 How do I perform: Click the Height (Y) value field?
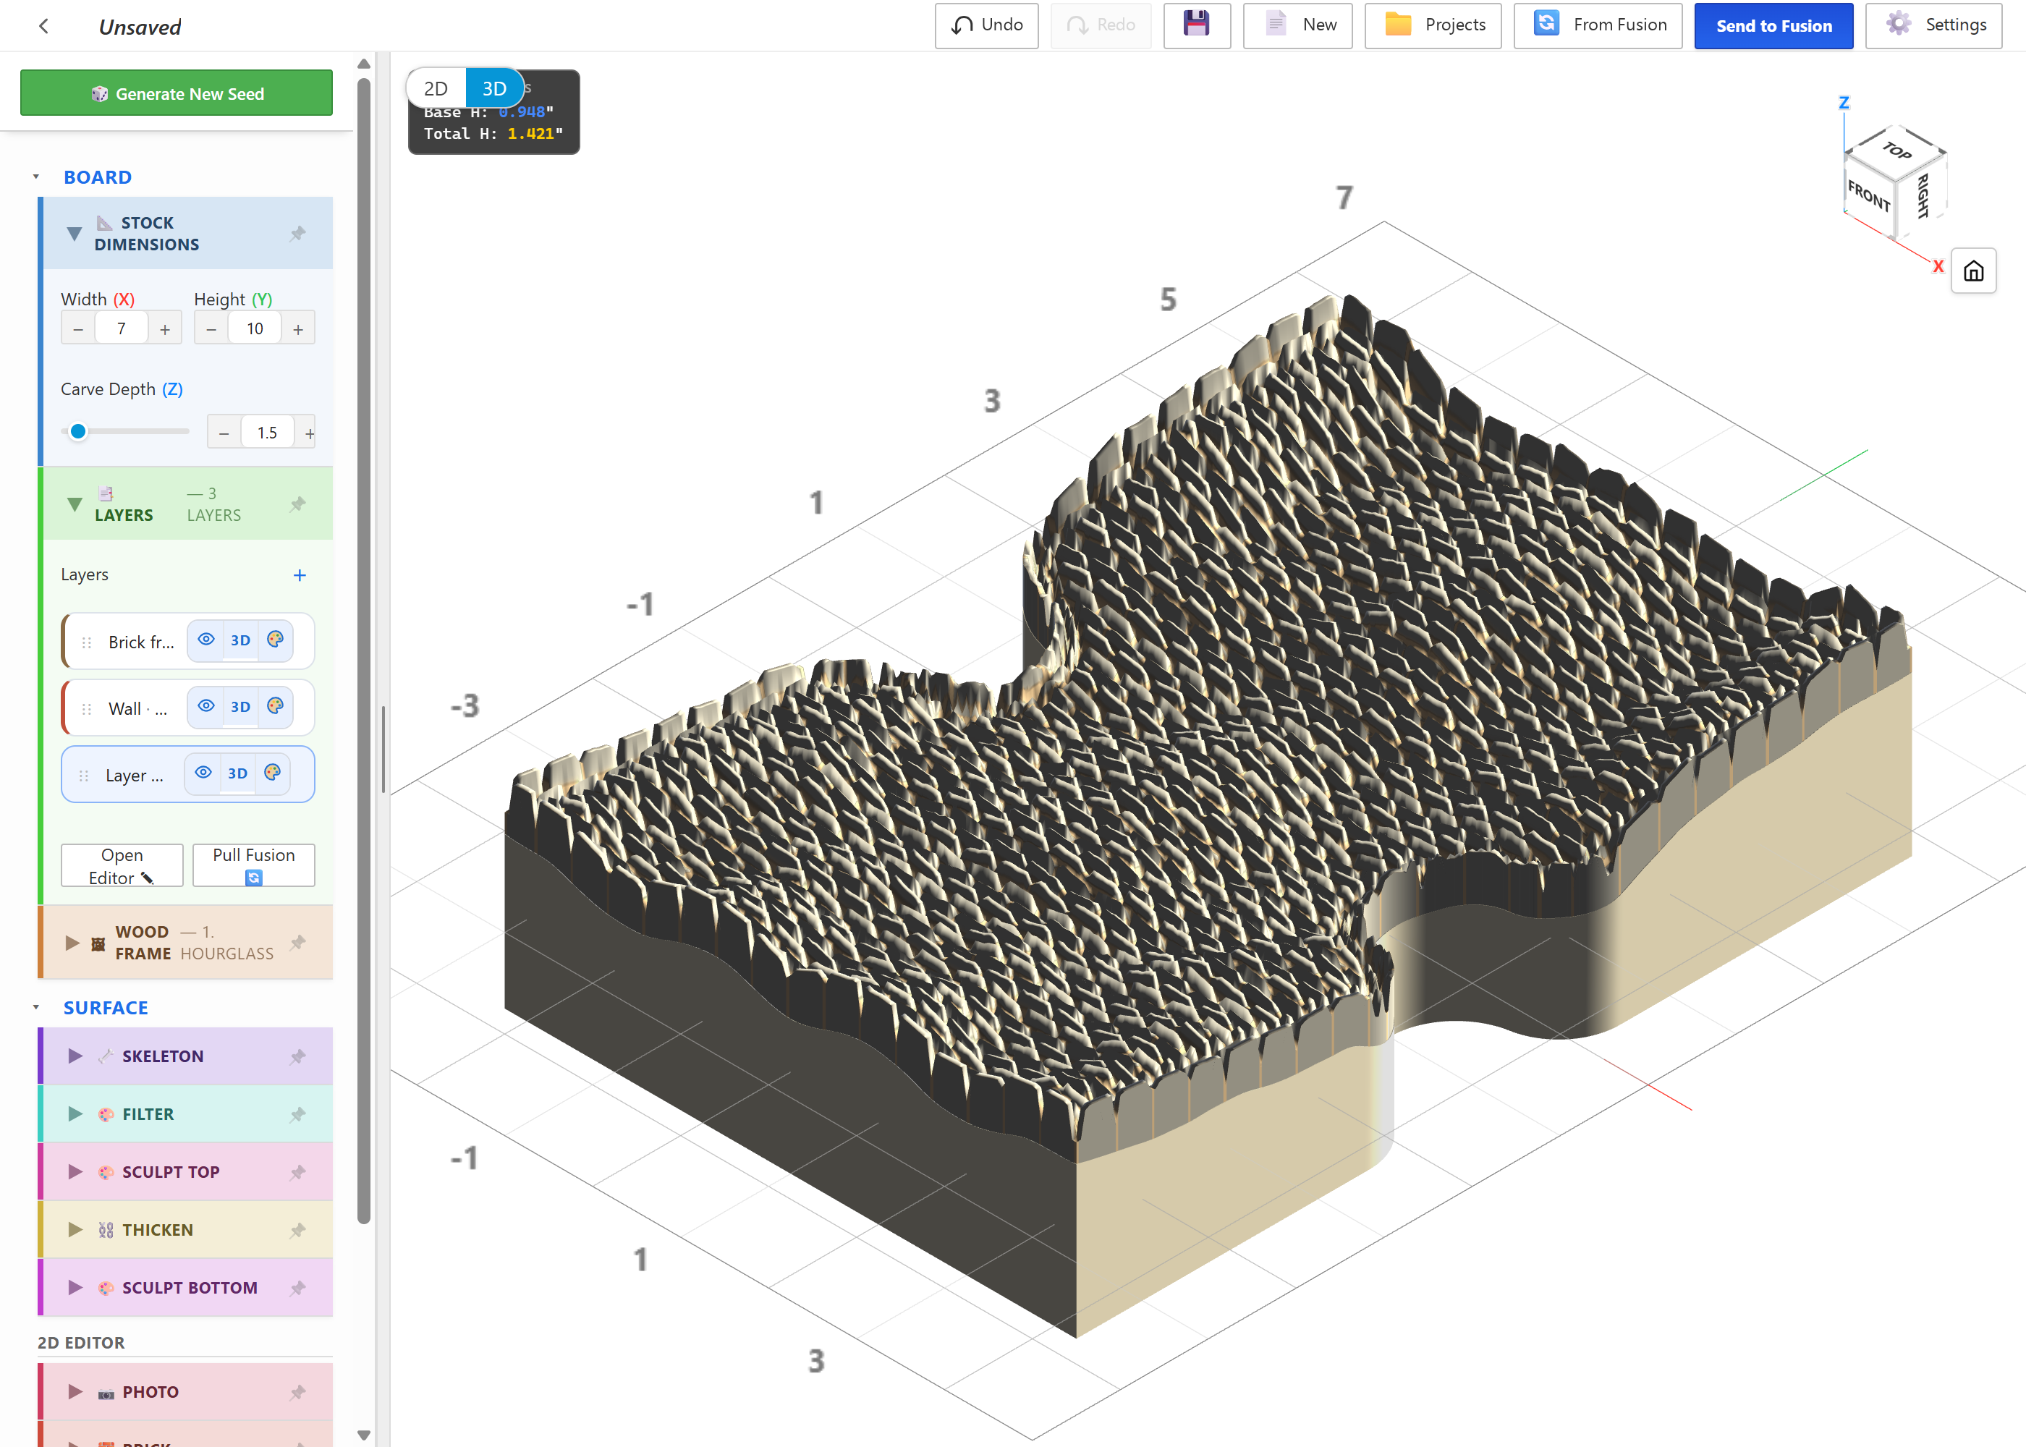coord(255,328)
